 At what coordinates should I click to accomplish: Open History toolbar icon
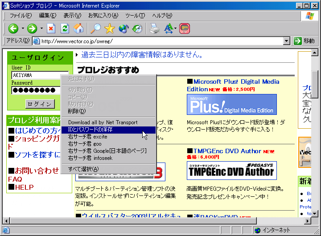tap(137, 28)
